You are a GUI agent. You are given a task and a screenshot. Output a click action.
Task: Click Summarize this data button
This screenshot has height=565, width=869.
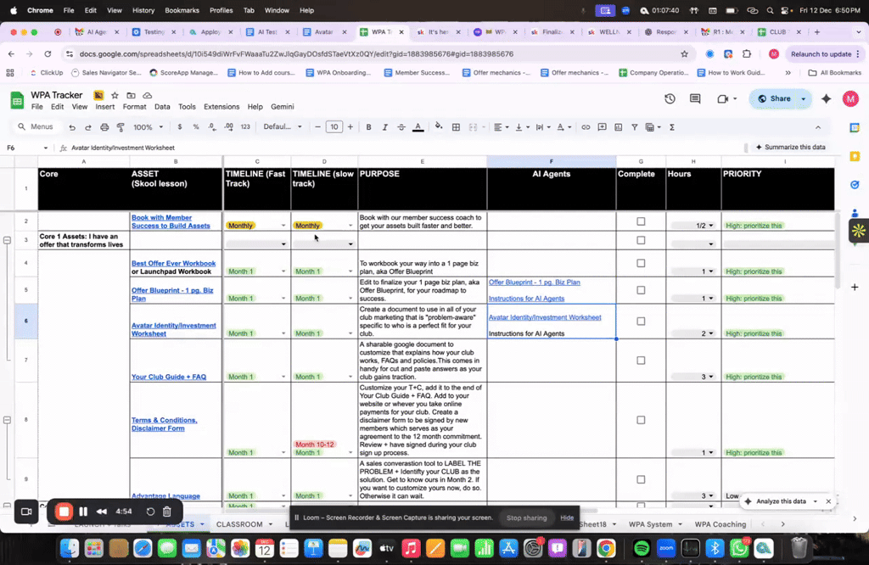coord(790,148)
